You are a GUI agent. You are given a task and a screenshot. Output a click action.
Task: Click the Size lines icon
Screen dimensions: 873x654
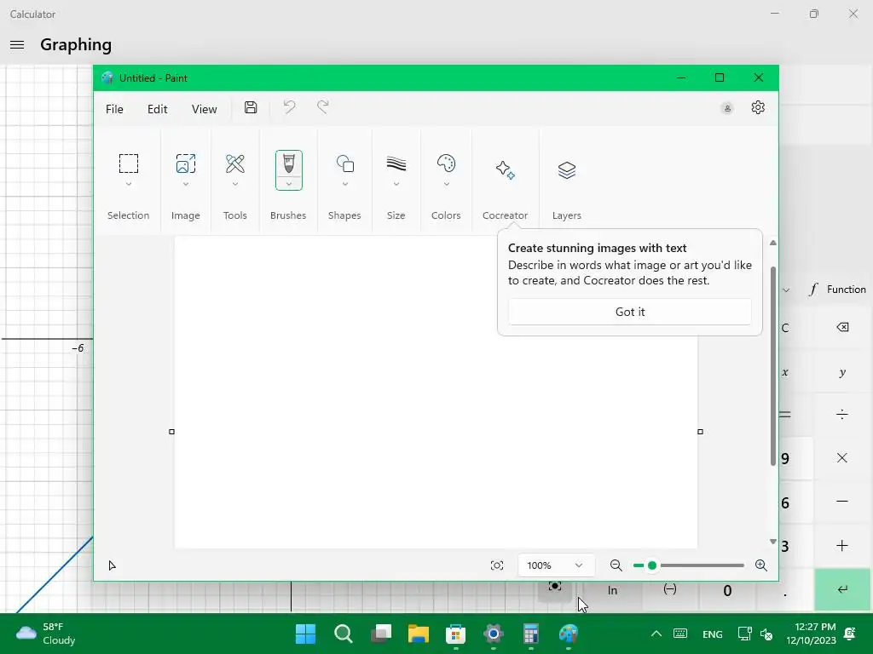(x=396, y=163)
